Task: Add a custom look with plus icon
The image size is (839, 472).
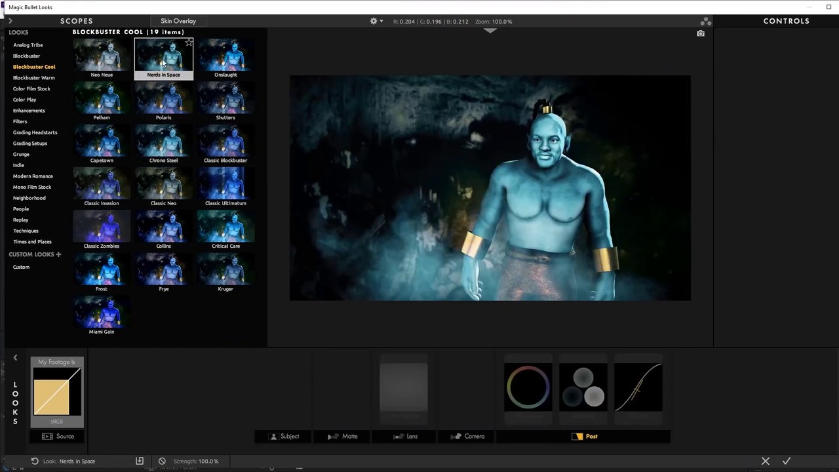Action: click(x=58, y=254)
